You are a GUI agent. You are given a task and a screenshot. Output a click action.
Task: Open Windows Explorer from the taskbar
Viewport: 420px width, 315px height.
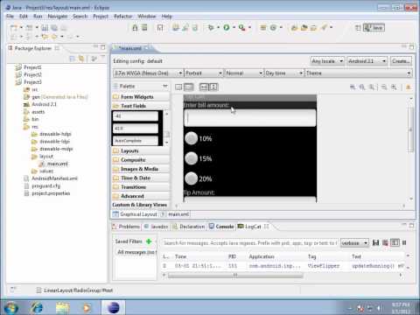click(62, 307)
